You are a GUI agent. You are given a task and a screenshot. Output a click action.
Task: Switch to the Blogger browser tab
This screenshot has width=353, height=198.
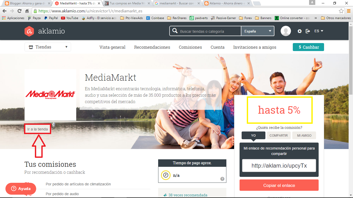point(27,3)
